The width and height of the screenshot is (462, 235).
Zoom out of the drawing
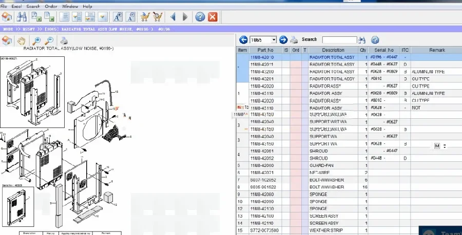coord(49,40)
